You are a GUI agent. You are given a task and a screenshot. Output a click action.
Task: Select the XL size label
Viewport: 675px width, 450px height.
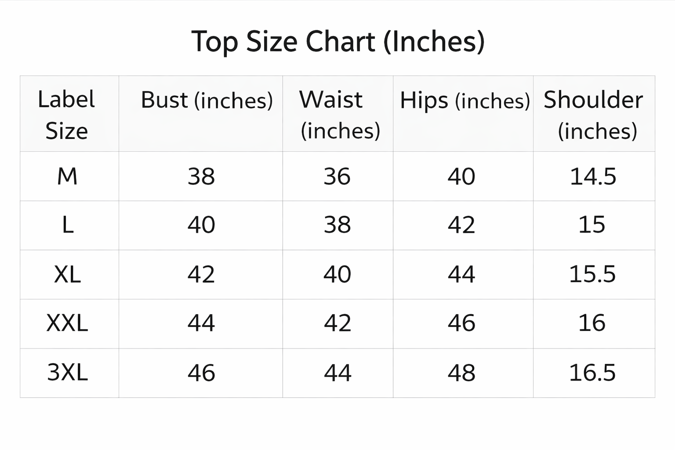[67, 275]
